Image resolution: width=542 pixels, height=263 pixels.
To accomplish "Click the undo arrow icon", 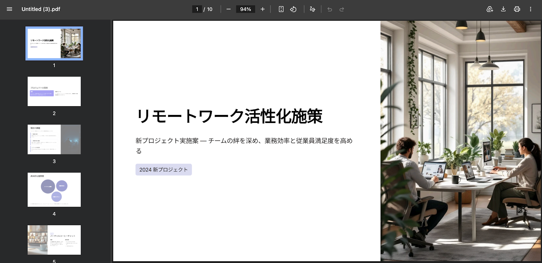I will click(x=330, y=9).
